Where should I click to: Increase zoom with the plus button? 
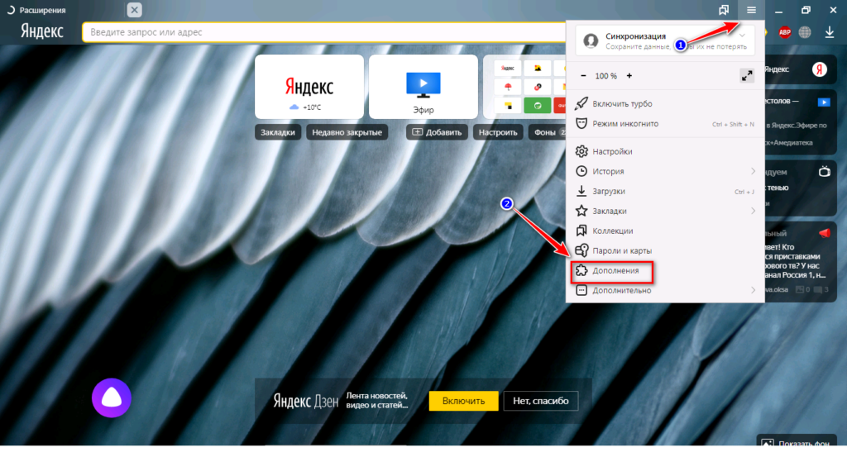click(629, 76)
